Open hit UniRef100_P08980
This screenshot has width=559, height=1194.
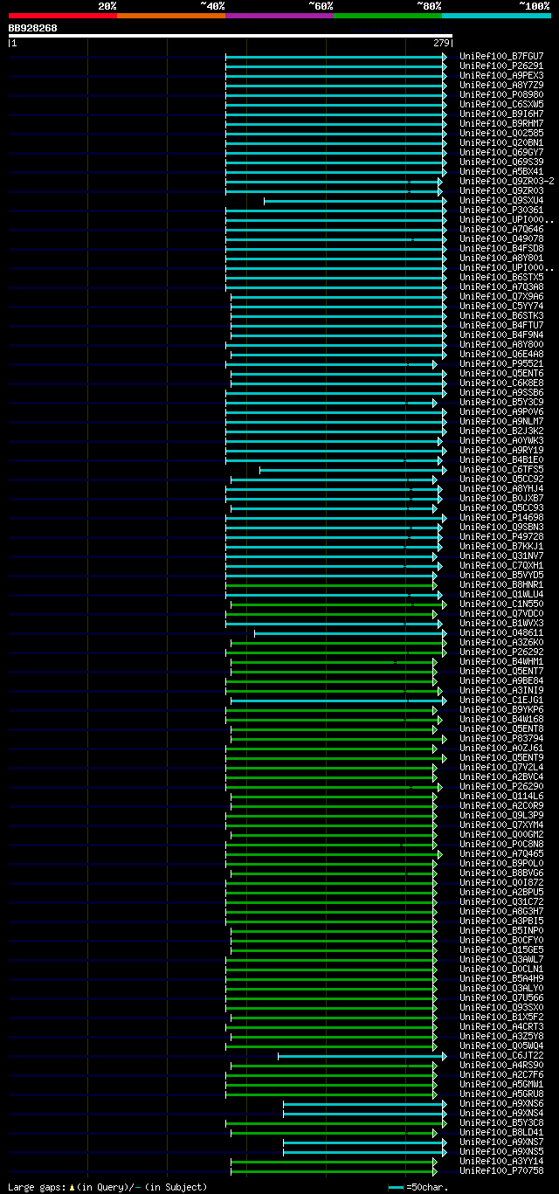click(x=501, y=94)
